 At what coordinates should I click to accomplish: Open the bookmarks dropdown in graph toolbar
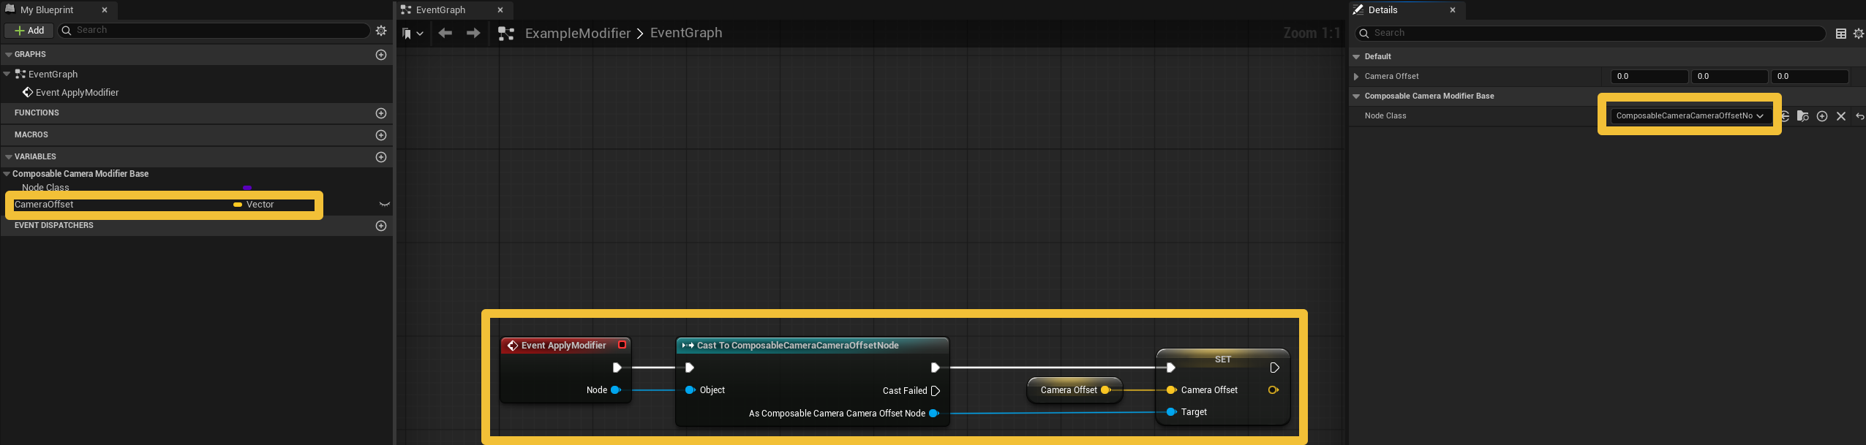(x=413, y=34)
